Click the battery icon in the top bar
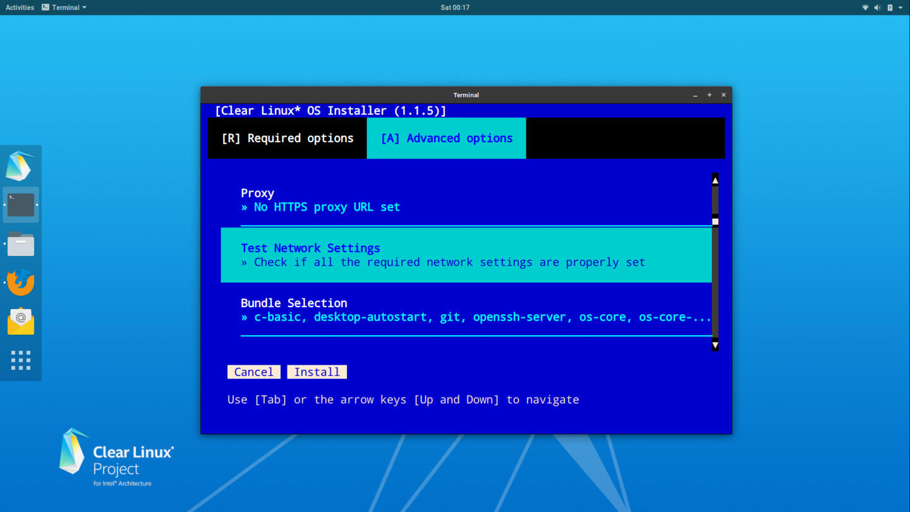910x512 pixels. tap(890, 8)
